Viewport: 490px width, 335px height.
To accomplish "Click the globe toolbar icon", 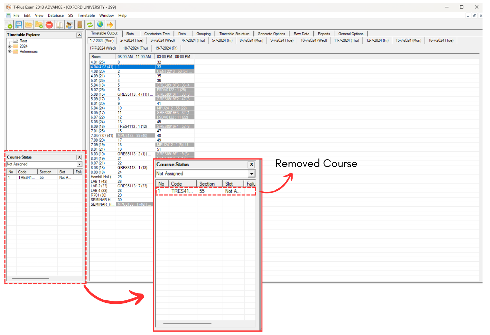I will click(x=100, y=24).
